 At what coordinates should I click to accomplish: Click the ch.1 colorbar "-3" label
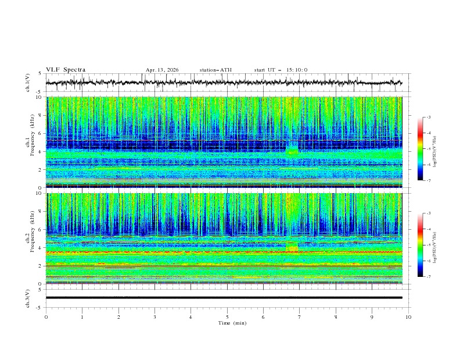pyautogui.click(x=428, y=117)
